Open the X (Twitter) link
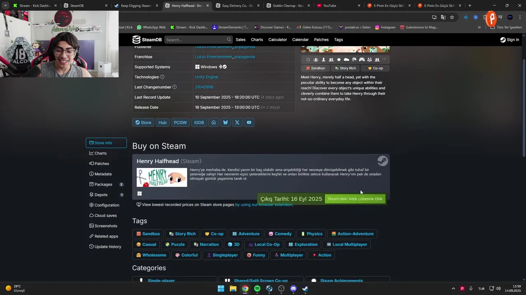 [237, 123]
